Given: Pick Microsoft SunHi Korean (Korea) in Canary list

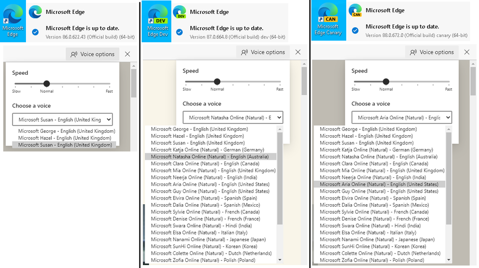Looking at the screenshot, I should (x=380, y=246).
